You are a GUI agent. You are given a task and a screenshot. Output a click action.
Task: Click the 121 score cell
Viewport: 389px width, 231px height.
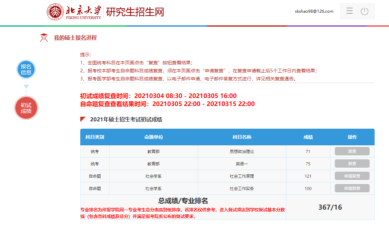pos(308,176)
